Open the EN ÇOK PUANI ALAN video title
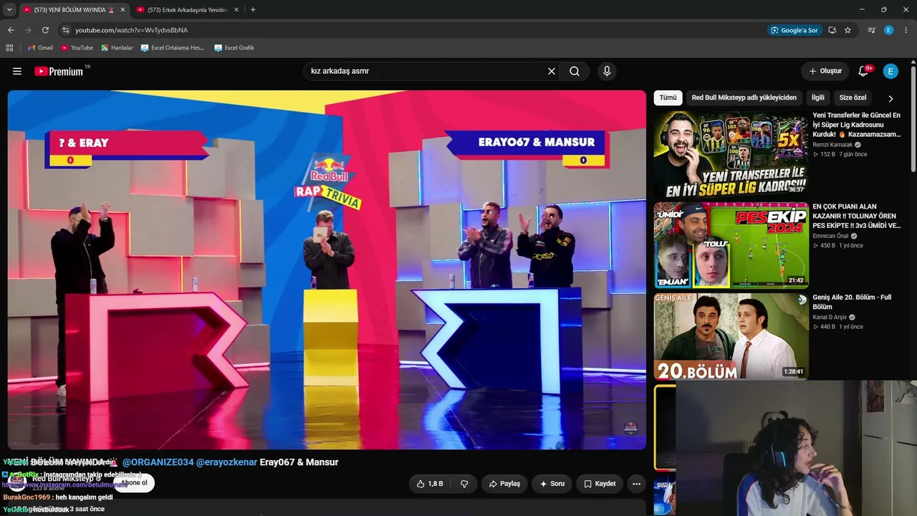Screen dimensions: 917x516 857,216
